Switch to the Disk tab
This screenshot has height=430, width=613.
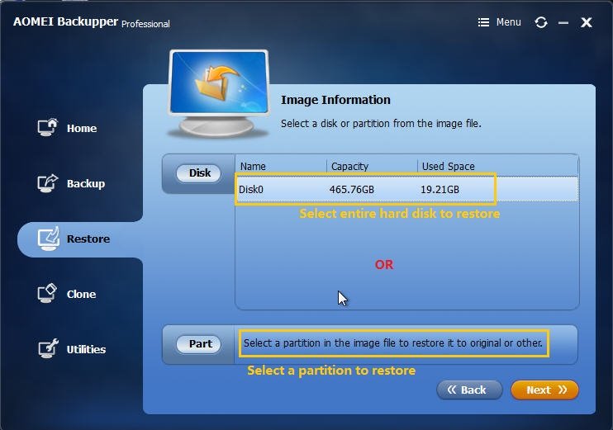pyautogui.click(x=200, y=173)
